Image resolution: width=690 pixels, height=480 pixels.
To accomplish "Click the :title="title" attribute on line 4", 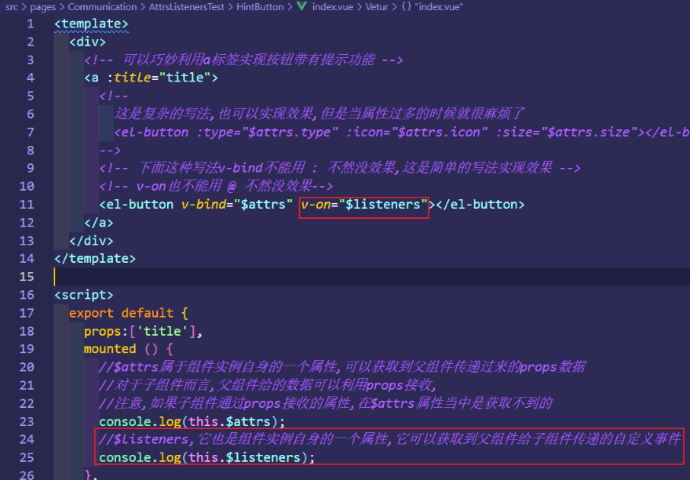I will click(x=159, y=78).
